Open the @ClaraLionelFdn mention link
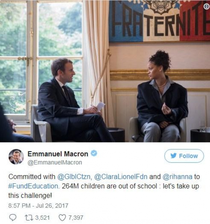The height and width of the screenshot is (224, 210). [x=121, y=177]
